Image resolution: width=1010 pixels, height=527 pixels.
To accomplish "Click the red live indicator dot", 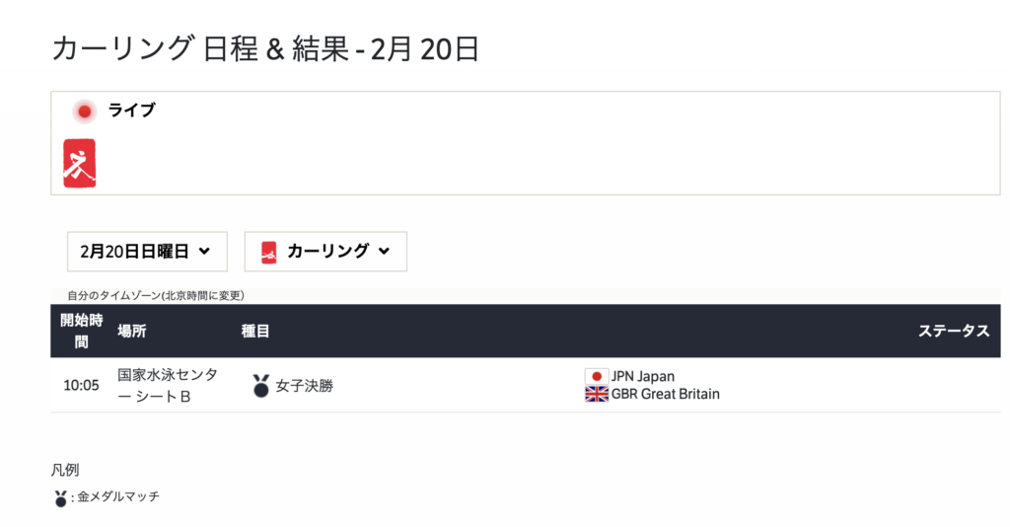I will 85,112.
